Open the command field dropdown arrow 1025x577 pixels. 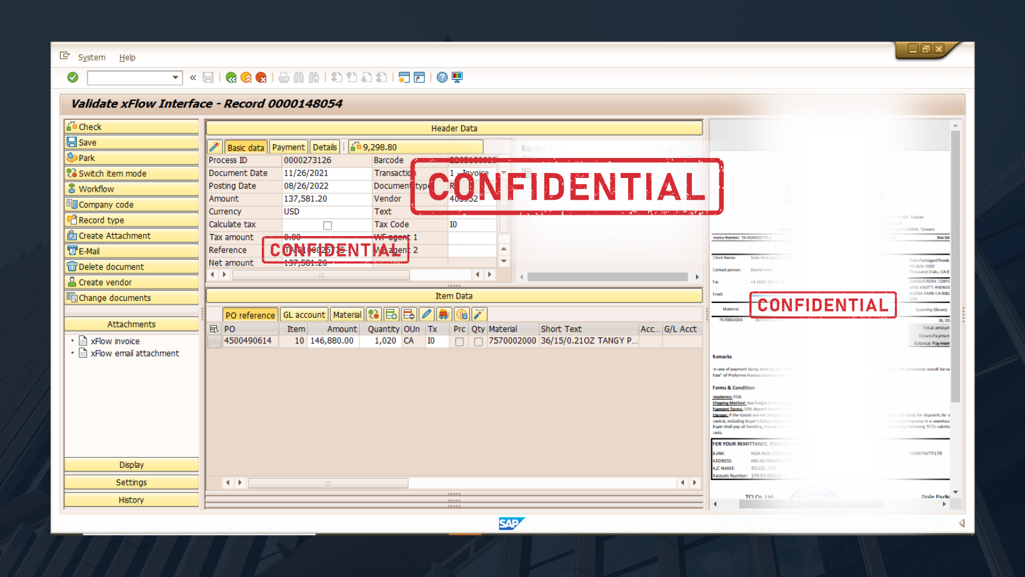point(175,77)
